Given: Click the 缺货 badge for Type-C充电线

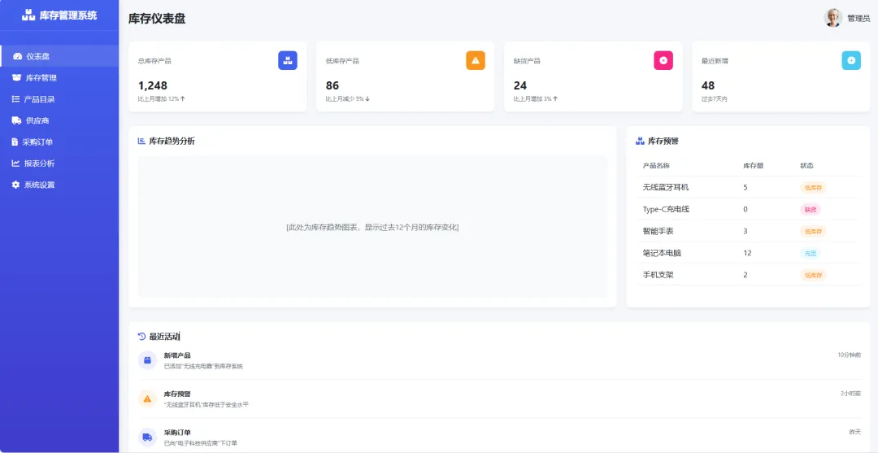Looking at the screenshot, I should [x=811, y=210].
